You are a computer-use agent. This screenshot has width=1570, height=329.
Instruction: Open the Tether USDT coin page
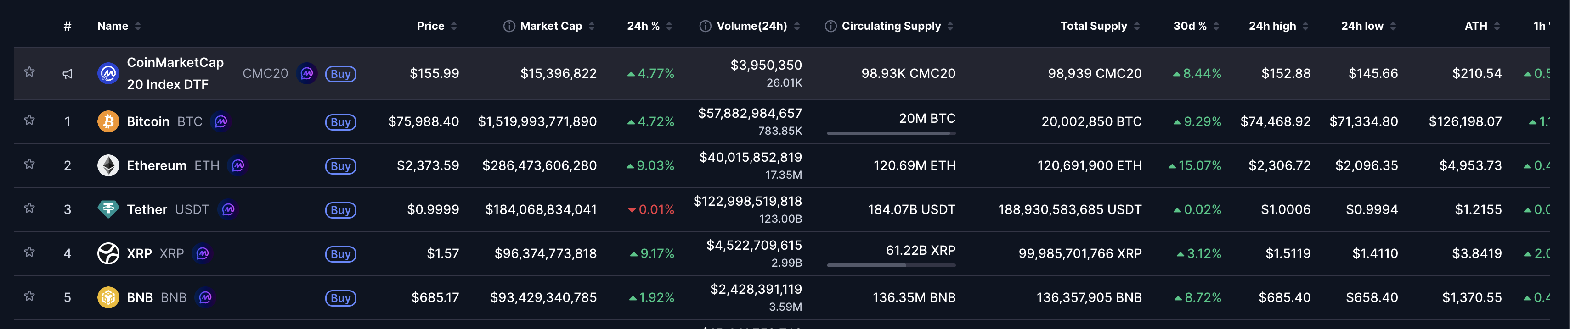click(x=147, y=210)
